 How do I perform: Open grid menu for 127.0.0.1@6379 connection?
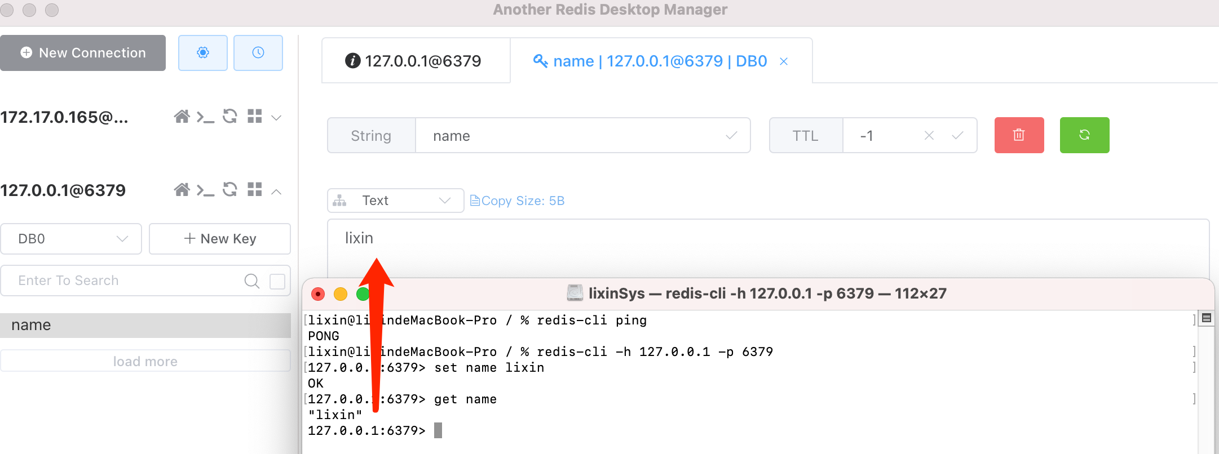(255, 189)
